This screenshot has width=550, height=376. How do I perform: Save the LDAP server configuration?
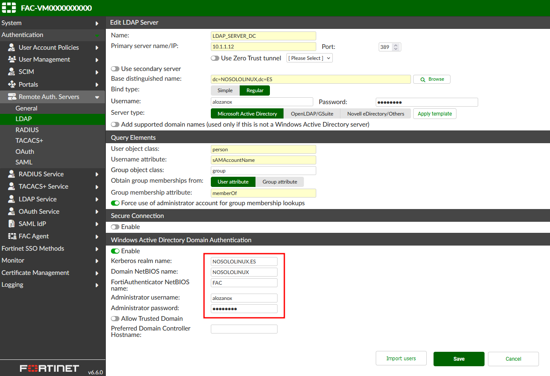pos(459,359)
